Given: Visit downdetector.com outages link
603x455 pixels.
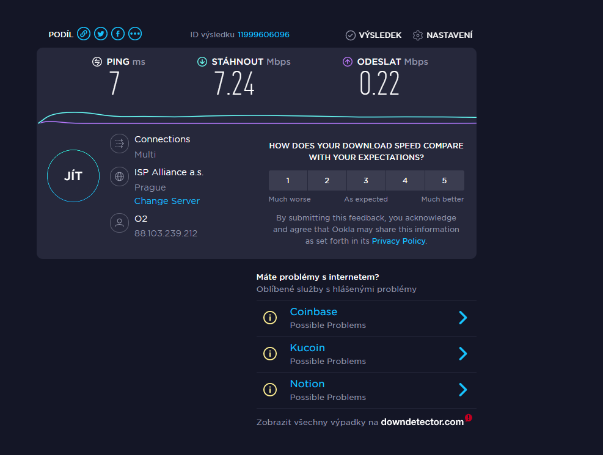Looking at the screenshot, I should pyautogui.click(x=422, y=422).
